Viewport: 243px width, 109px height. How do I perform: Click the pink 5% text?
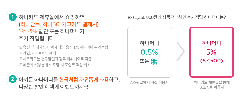point(211,53)
